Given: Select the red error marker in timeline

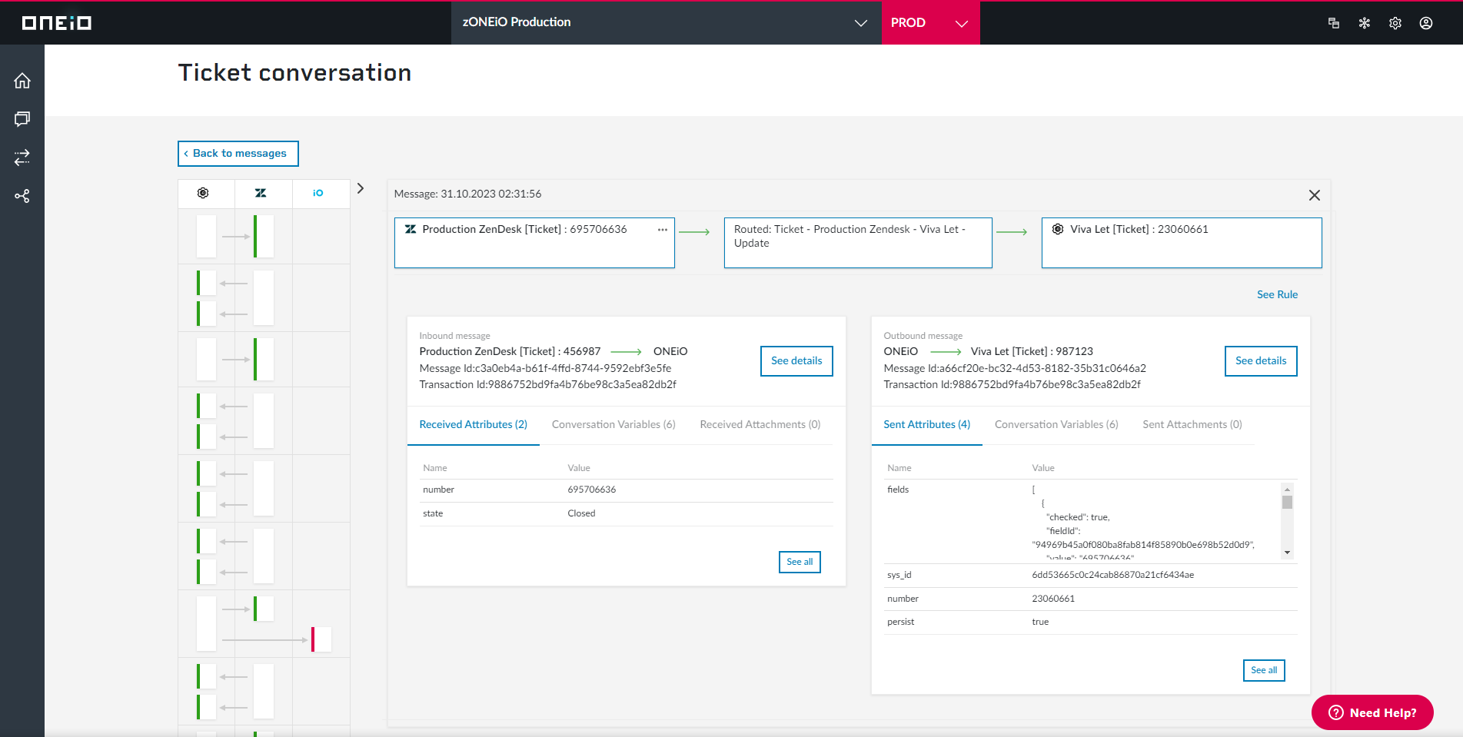Looking at the screenshot, I should [313, 639].
